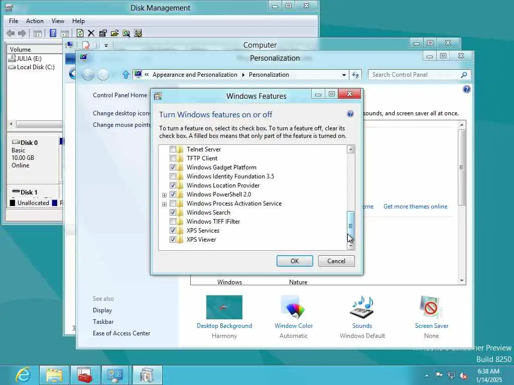Open the File menu in Disk Management
The height and width of the screenshot is (385, 514).
(x=14, y=21)
